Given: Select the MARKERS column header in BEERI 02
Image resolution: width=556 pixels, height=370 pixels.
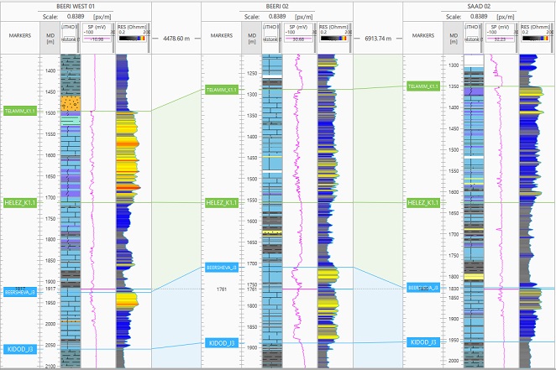Looking at the screenshot, I should [x=221, y=36].
